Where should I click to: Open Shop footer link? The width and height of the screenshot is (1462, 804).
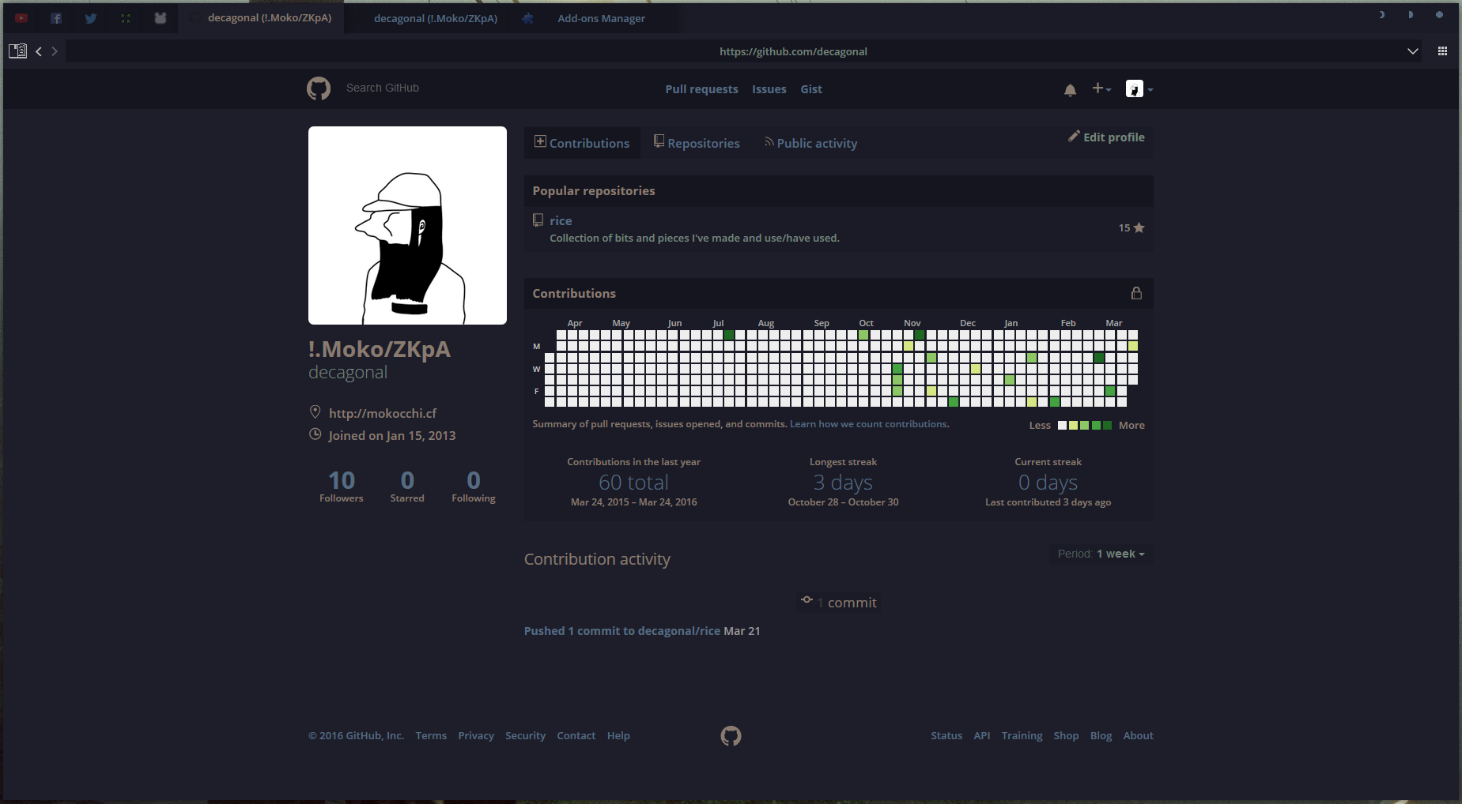click(x=1066, y=736)
